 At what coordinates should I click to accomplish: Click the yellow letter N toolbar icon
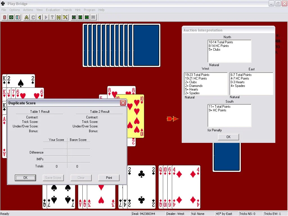click(x=58, y=17)
